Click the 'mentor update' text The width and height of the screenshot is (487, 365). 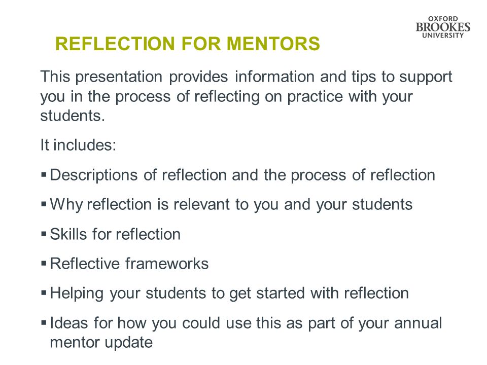(x=101, y=343)
